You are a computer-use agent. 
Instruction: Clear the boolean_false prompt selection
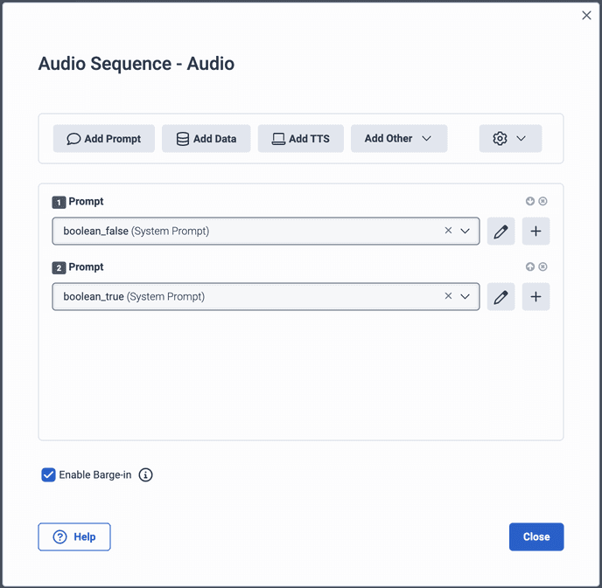point(448,231)
